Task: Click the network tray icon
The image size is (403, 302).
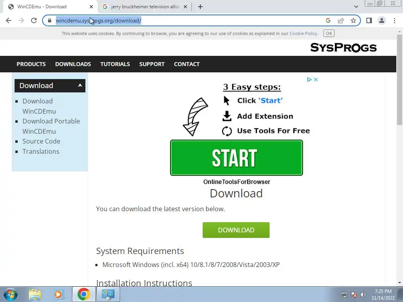Action: point(344,295)
